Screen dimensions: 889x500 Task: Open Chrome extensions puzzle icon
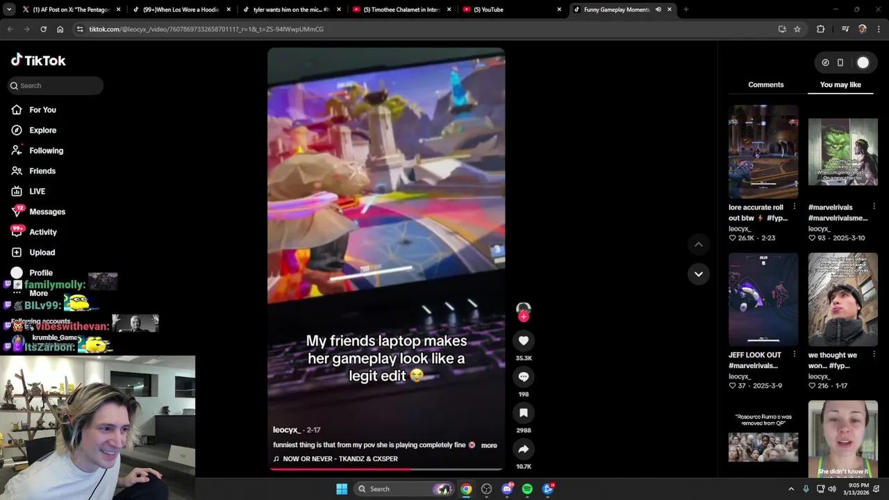[x=820, y=29]
